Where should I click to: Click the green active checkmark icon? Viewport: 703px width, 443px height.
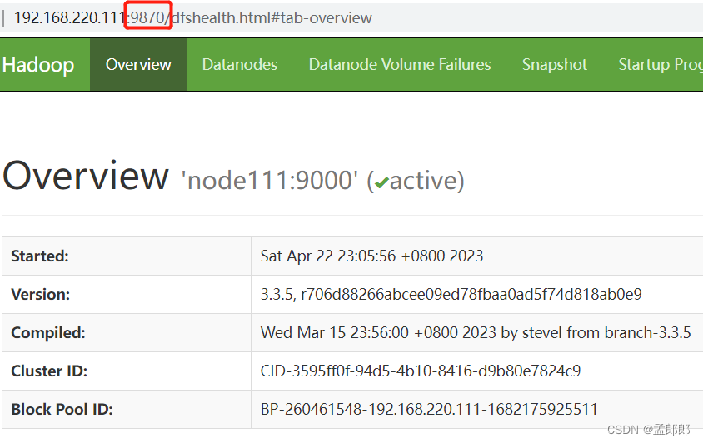click(x=381, y=182)
